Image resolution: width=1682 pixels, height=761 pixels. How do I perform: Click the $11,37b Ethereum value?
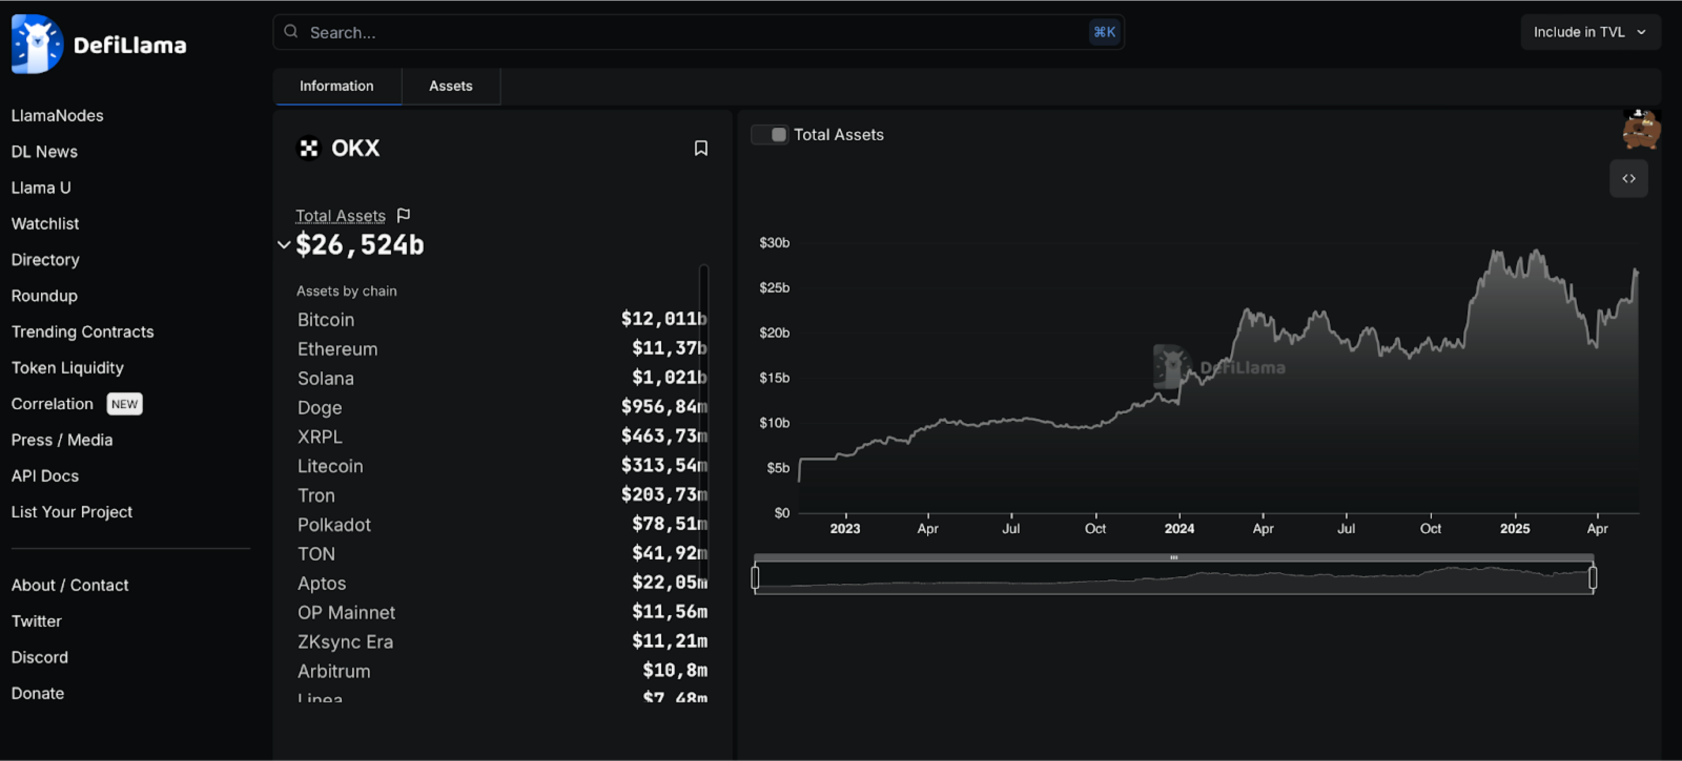tap(669, 348)
